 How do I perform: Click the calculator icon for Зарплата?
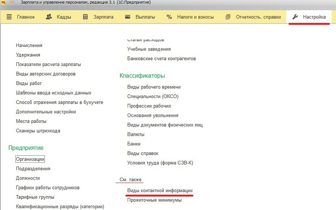point(85,17)
